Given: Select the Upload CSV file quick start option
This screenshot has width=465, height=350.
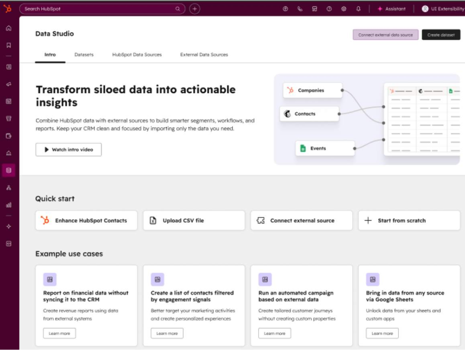Looking at the screenshot, I should click(194, 220).
